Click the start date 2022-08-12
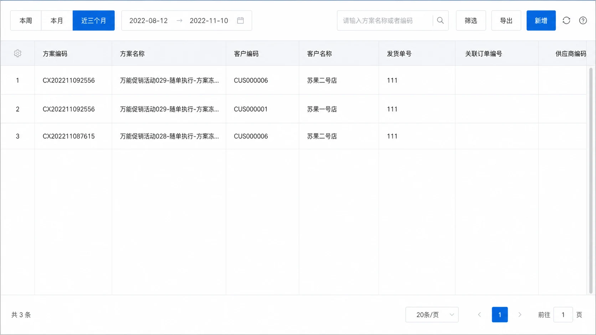596x335 pixels. point(148,21)
